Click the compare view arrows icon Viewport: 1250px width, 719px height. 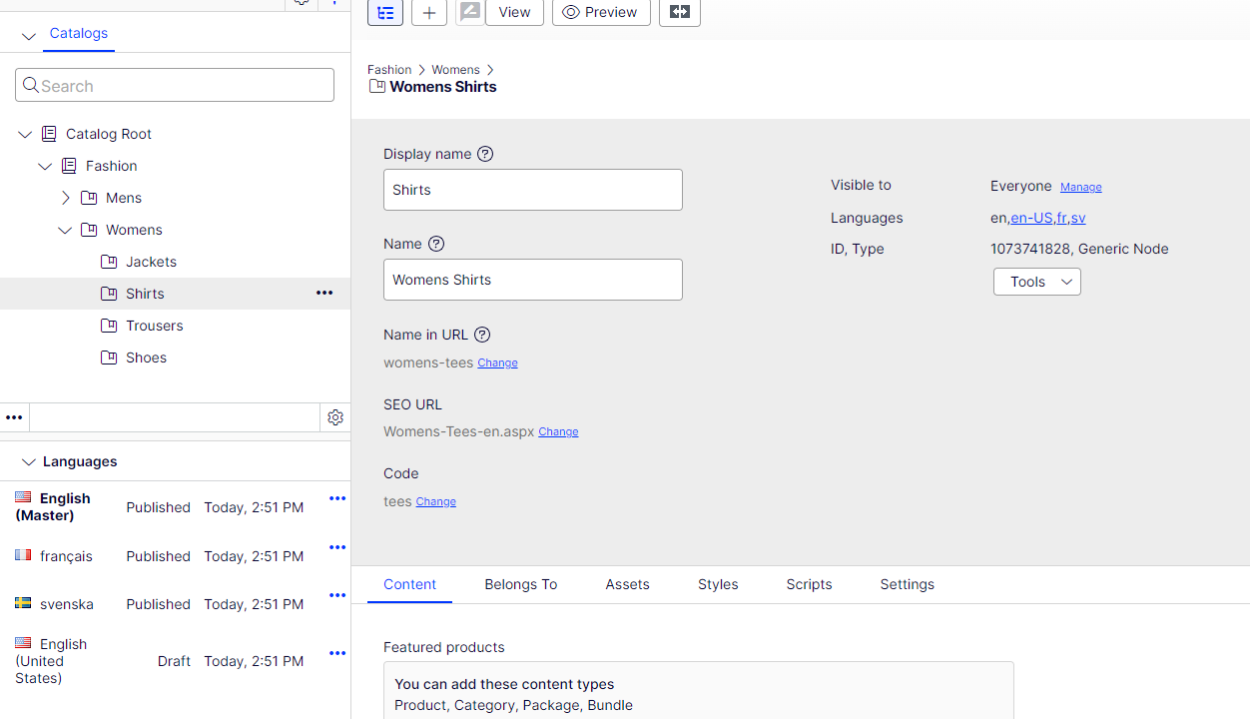(x=679, y=12)
